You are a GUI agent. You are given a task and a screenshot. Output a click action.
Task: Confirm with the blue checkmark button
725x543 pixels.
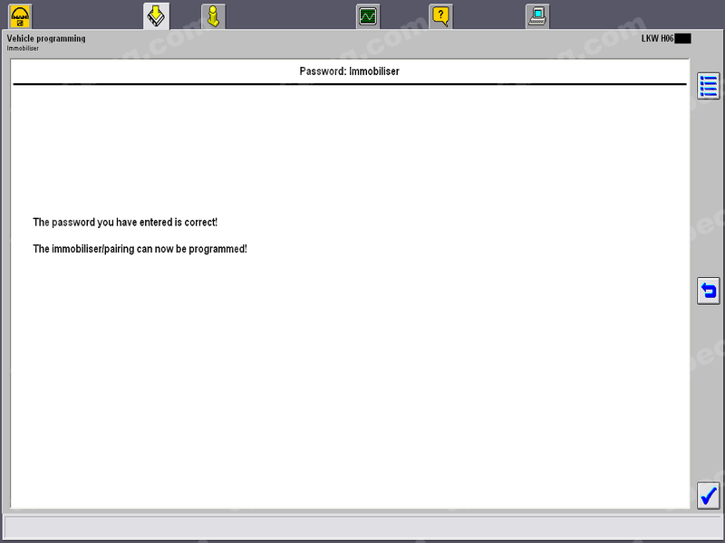[x=708, y=495]
